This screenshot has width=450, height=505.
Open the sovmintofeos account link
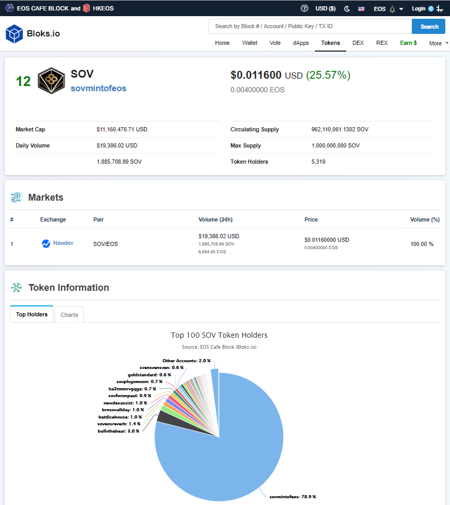pos(99,88)
